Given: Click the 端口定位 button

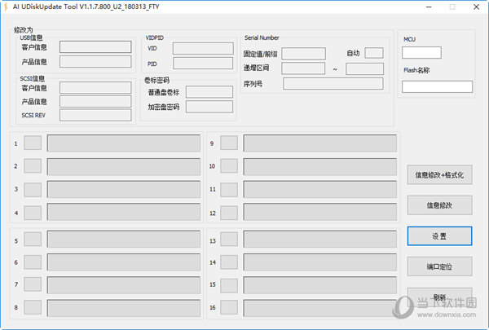Looking at the screenshot, I should point(439,266).
